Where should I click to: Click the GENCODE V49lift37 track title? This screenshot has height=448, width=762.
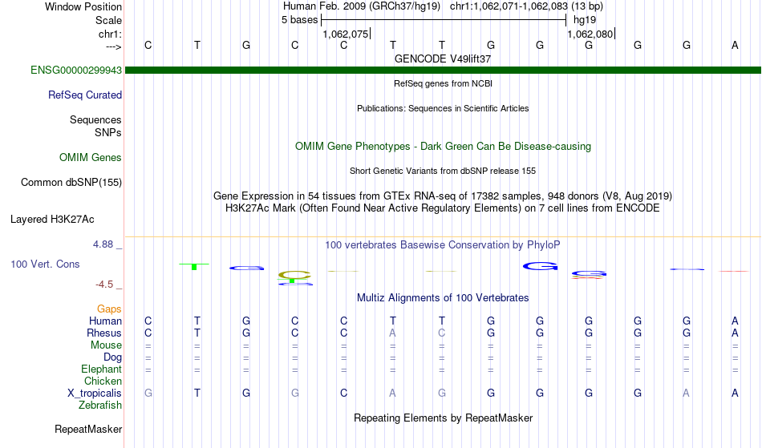443,59
